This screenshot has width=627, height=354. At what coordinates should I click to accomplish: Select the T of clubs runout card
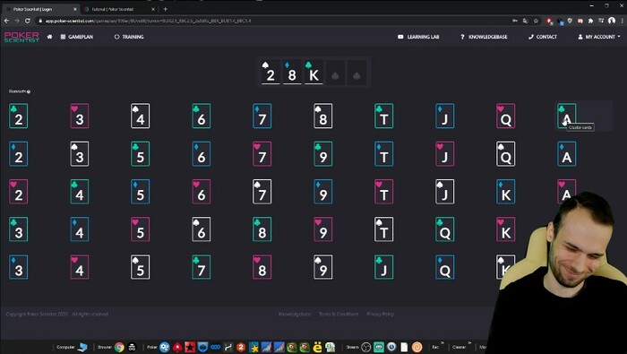[x=384, y=116]
